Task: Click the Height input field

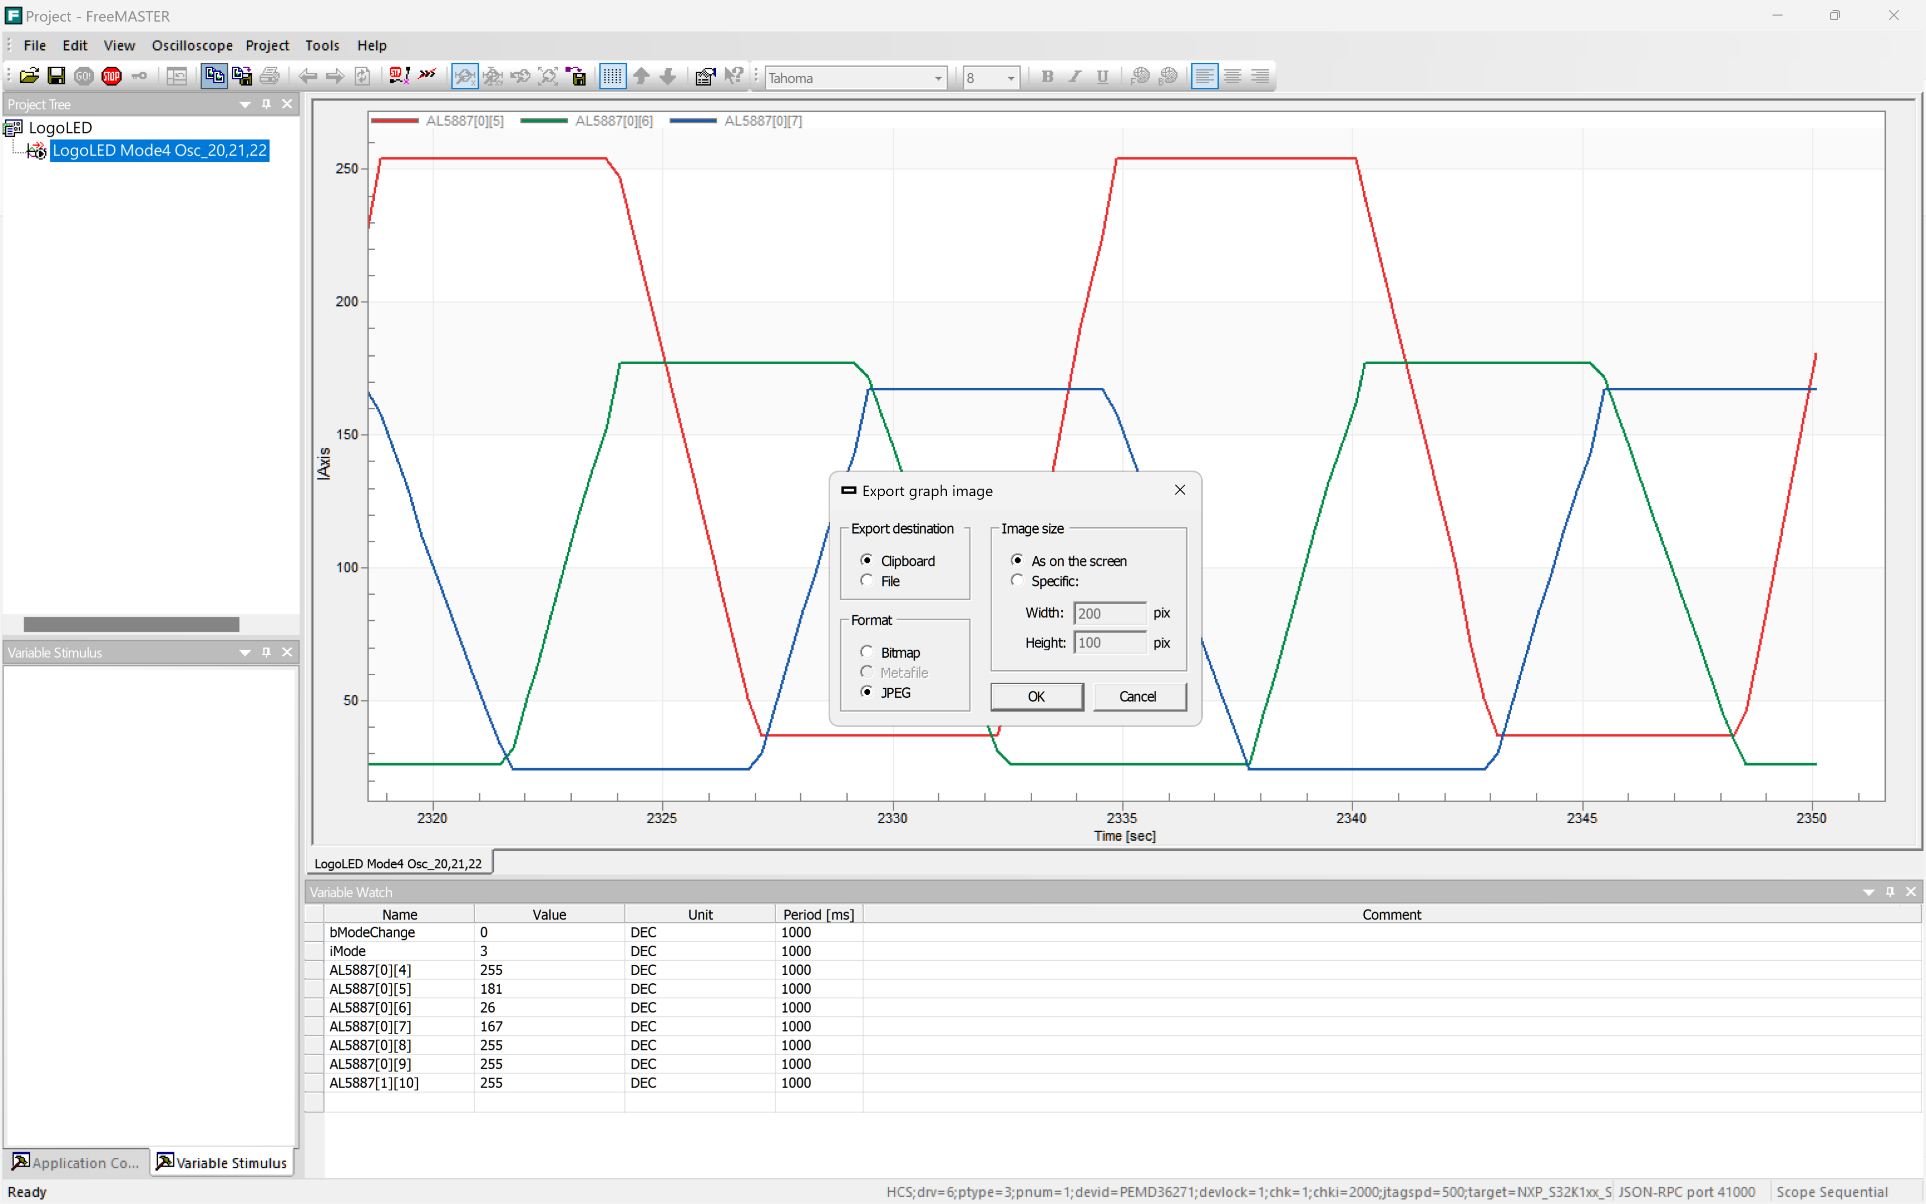Action: pyautogui.click(x=1109, y=643)
